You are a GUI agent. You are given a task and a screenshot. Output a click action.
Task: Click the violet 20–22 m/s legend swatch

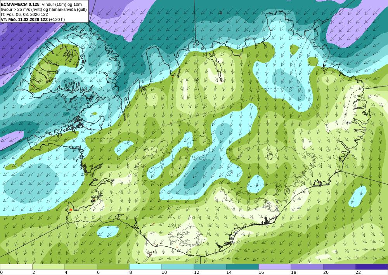pos(339,266)
